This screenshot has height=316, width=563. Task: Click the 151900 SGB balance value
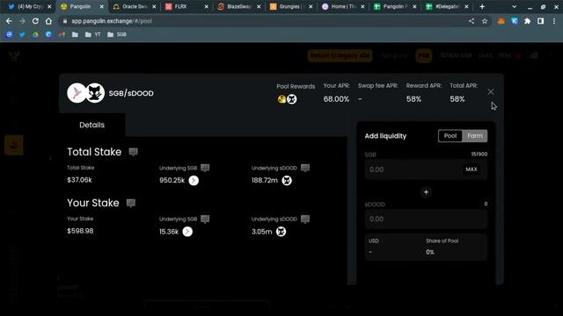[x=479, y=154]
